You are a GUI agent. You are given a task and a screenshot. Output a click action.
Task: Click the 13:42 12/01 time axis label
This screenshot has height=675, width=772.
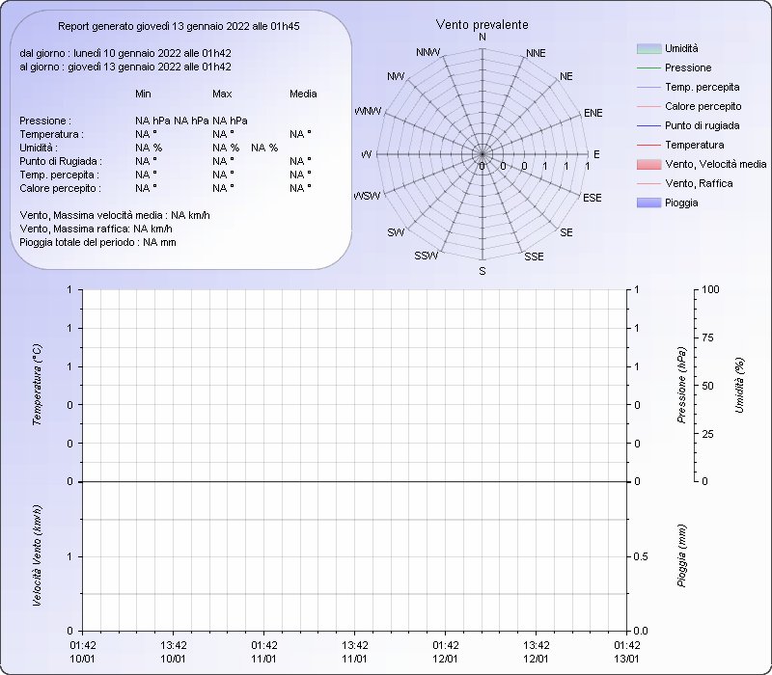click(x=537, y=652)
